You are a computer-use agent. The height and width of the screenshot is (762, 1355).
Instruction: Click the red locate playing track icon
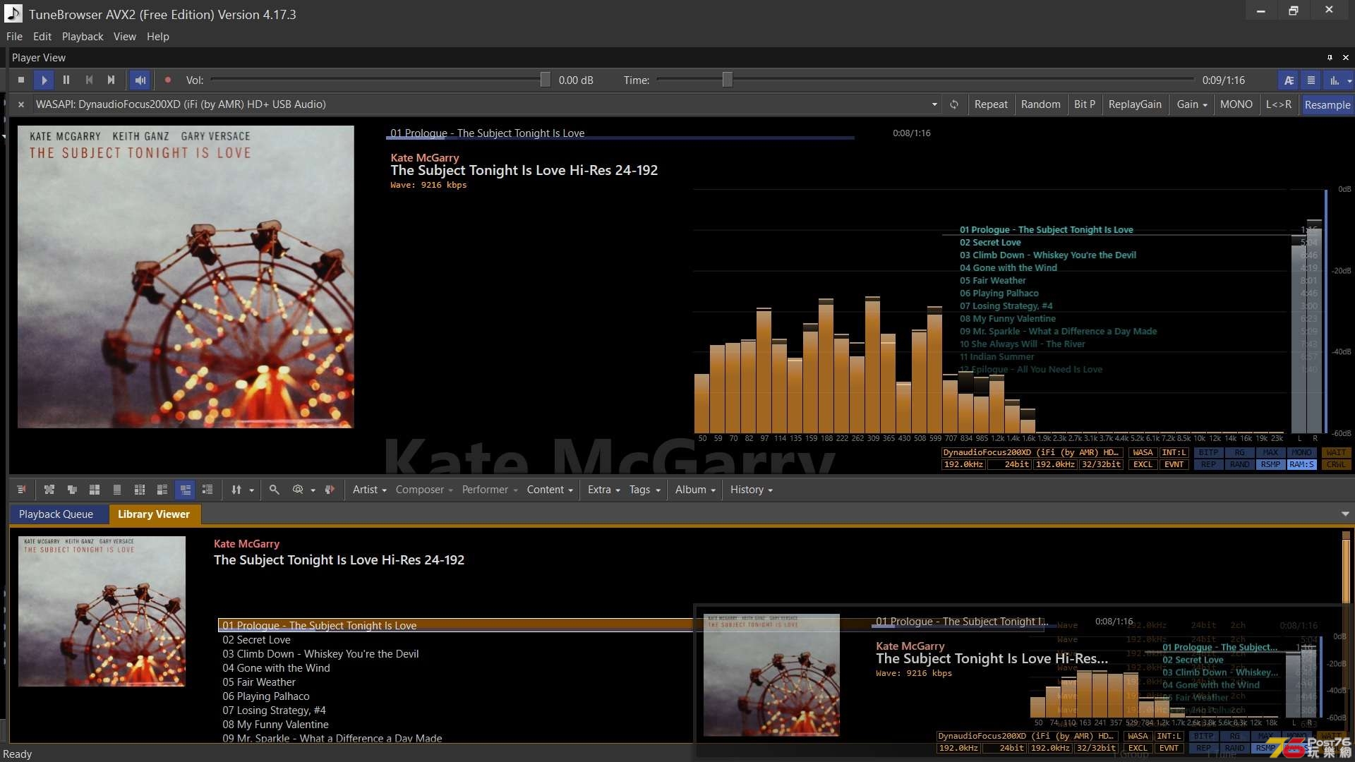point(330,490)
